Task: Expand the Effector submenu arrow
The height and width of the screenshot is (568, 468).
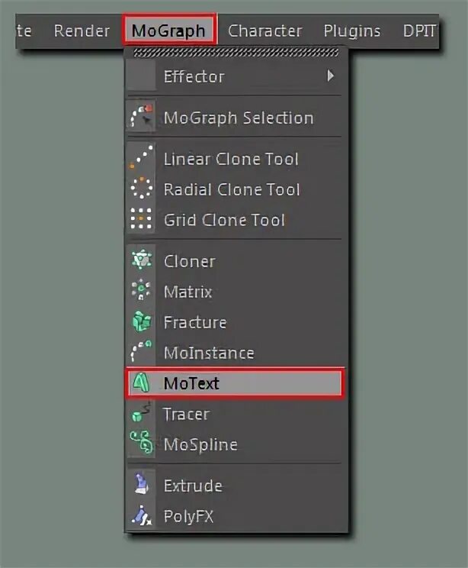Action: 331,76
